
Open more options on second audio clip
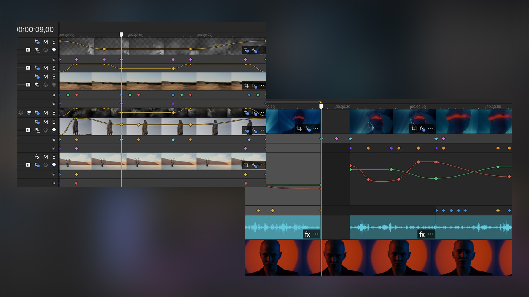[430, 234]
